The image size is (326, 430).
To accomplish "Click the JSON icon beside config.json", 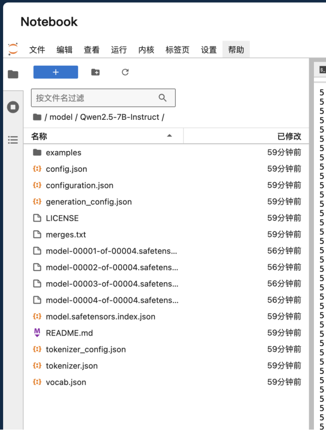I will click(37, 169).
